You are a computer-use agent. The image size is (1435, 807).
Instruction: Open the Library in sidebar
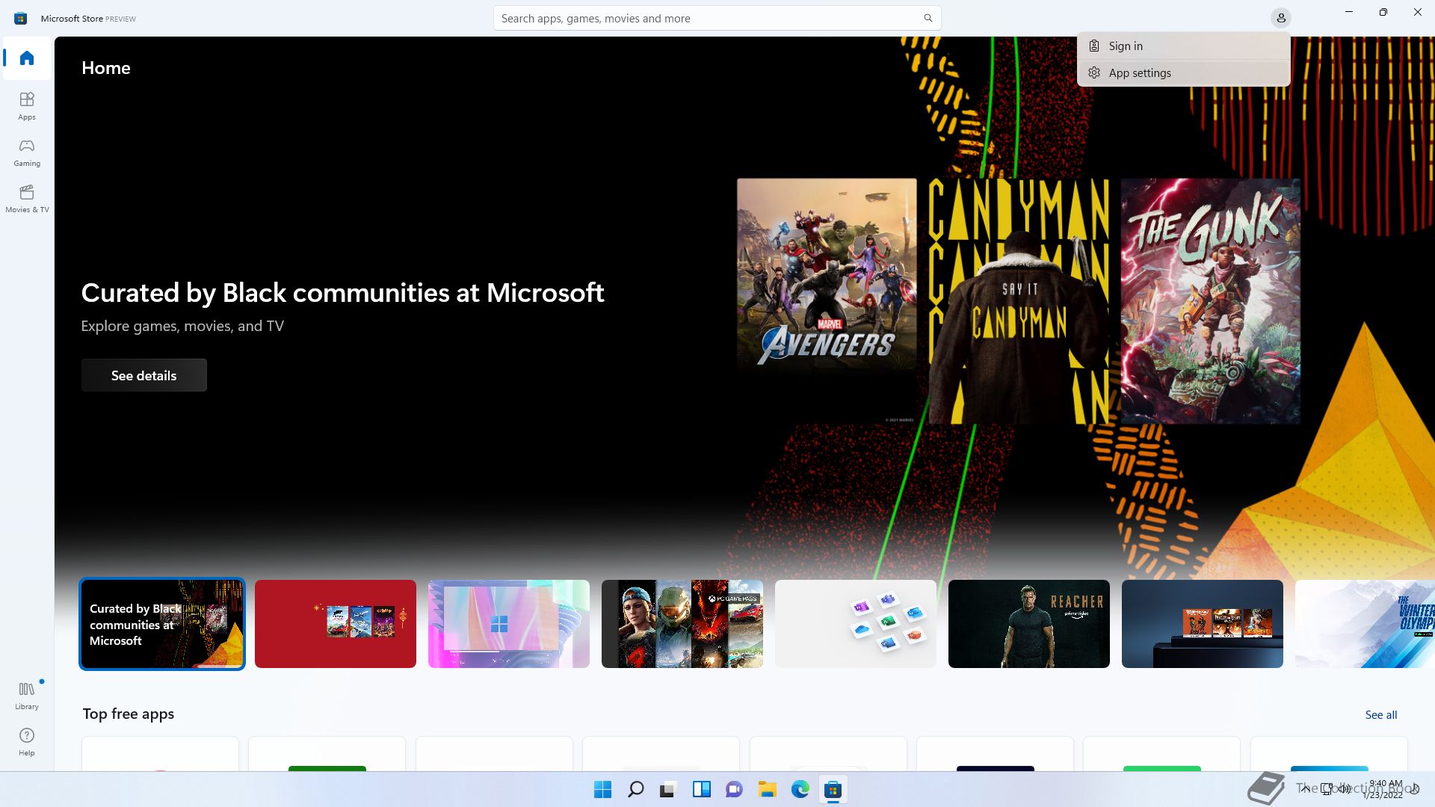(27, 695)
